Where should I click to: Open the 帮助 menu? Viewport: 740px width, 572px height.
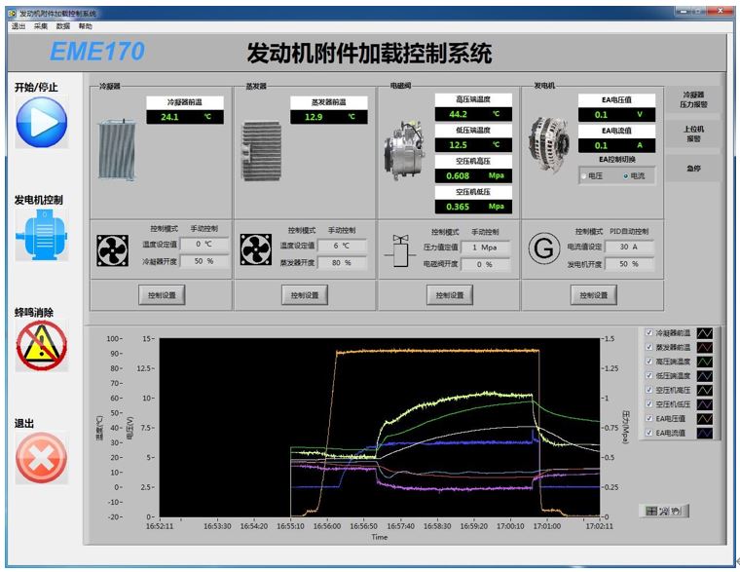[x=86, y=26]
